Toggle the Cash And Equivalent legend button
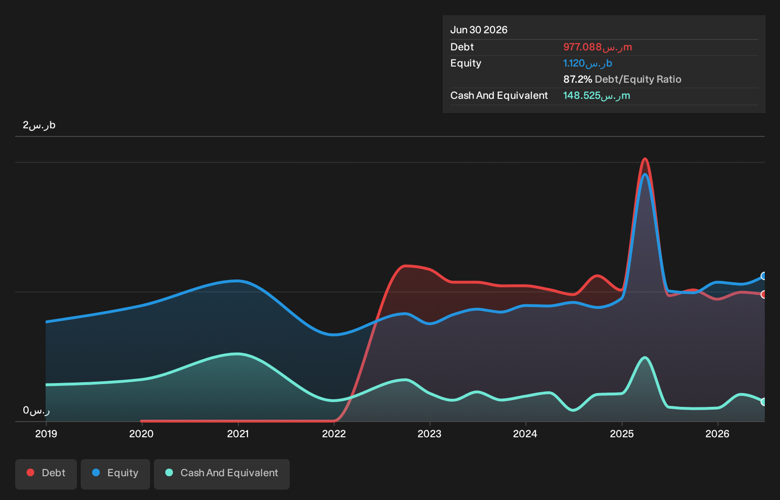Viewport: 780px width, 500px height. click(222, 474)
